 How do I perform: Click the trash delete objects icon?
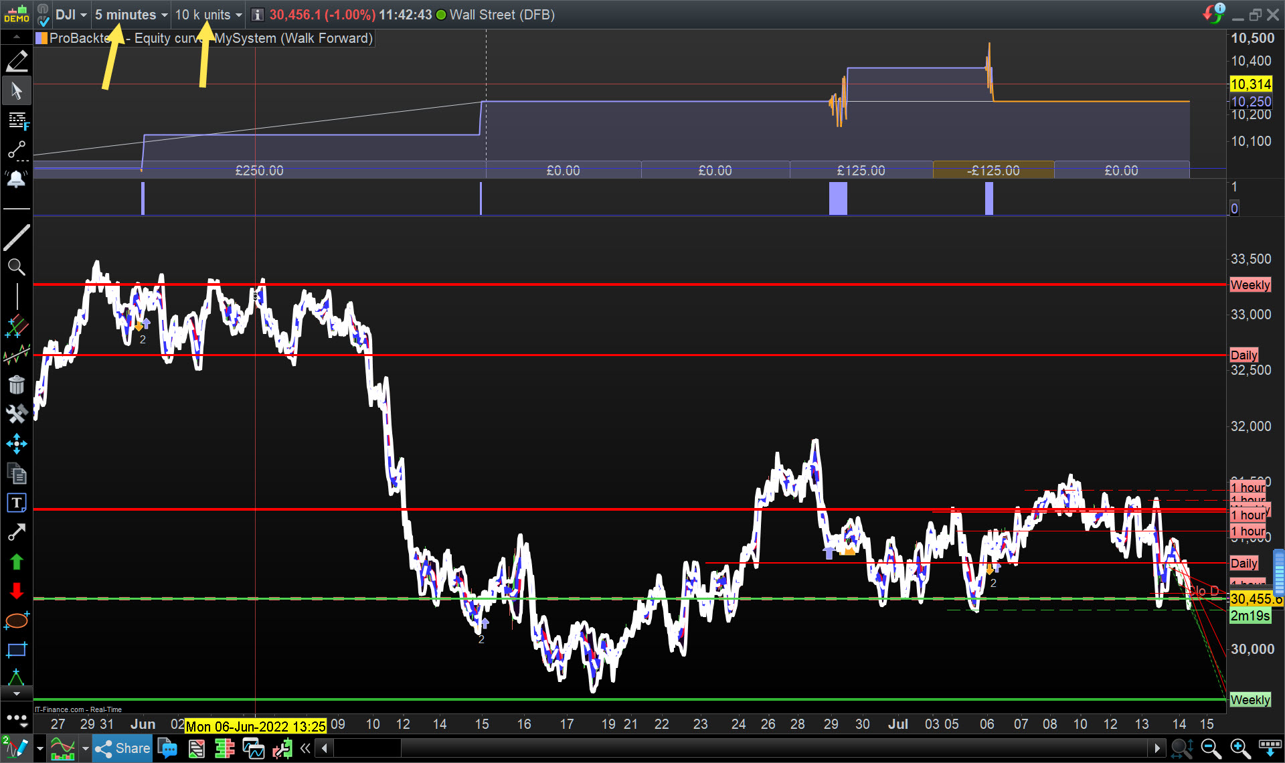tap(16, 385)
